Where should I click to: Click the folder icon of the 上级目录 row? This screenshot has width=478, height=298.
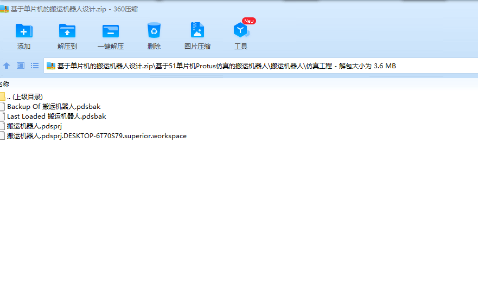pyautogui.click(x=2, y=97)
